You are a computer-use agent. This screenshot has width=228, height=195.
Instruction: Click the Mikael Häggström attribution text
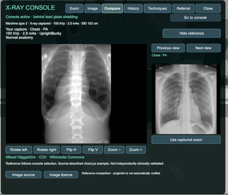point(45,157)
